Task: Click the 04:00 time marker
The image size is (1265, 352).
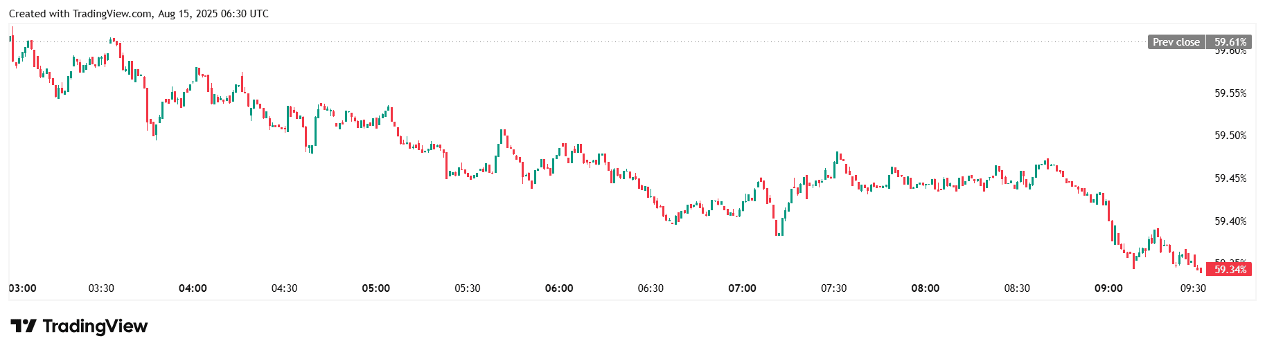Action: [193, 288]
